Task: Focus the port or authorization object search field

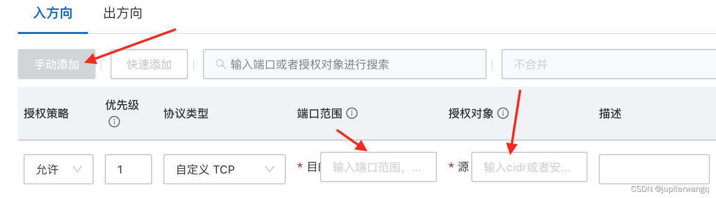Action: (x=345, y=64)
